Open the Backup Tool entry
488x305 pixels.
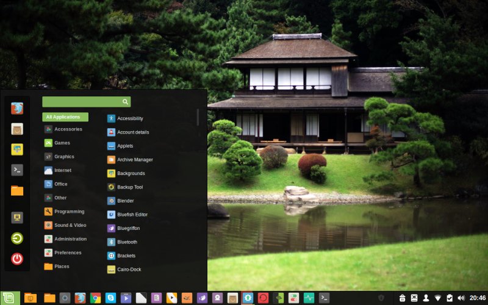[129, 187]
